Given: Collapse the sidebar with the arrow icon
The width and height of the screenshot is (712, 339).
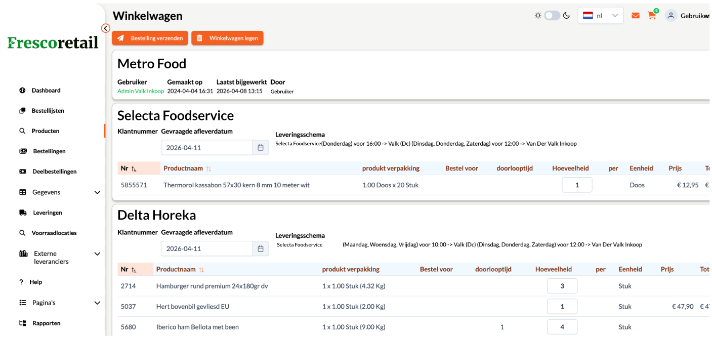Looking at the screenshot, I should [x=105, y=28].
